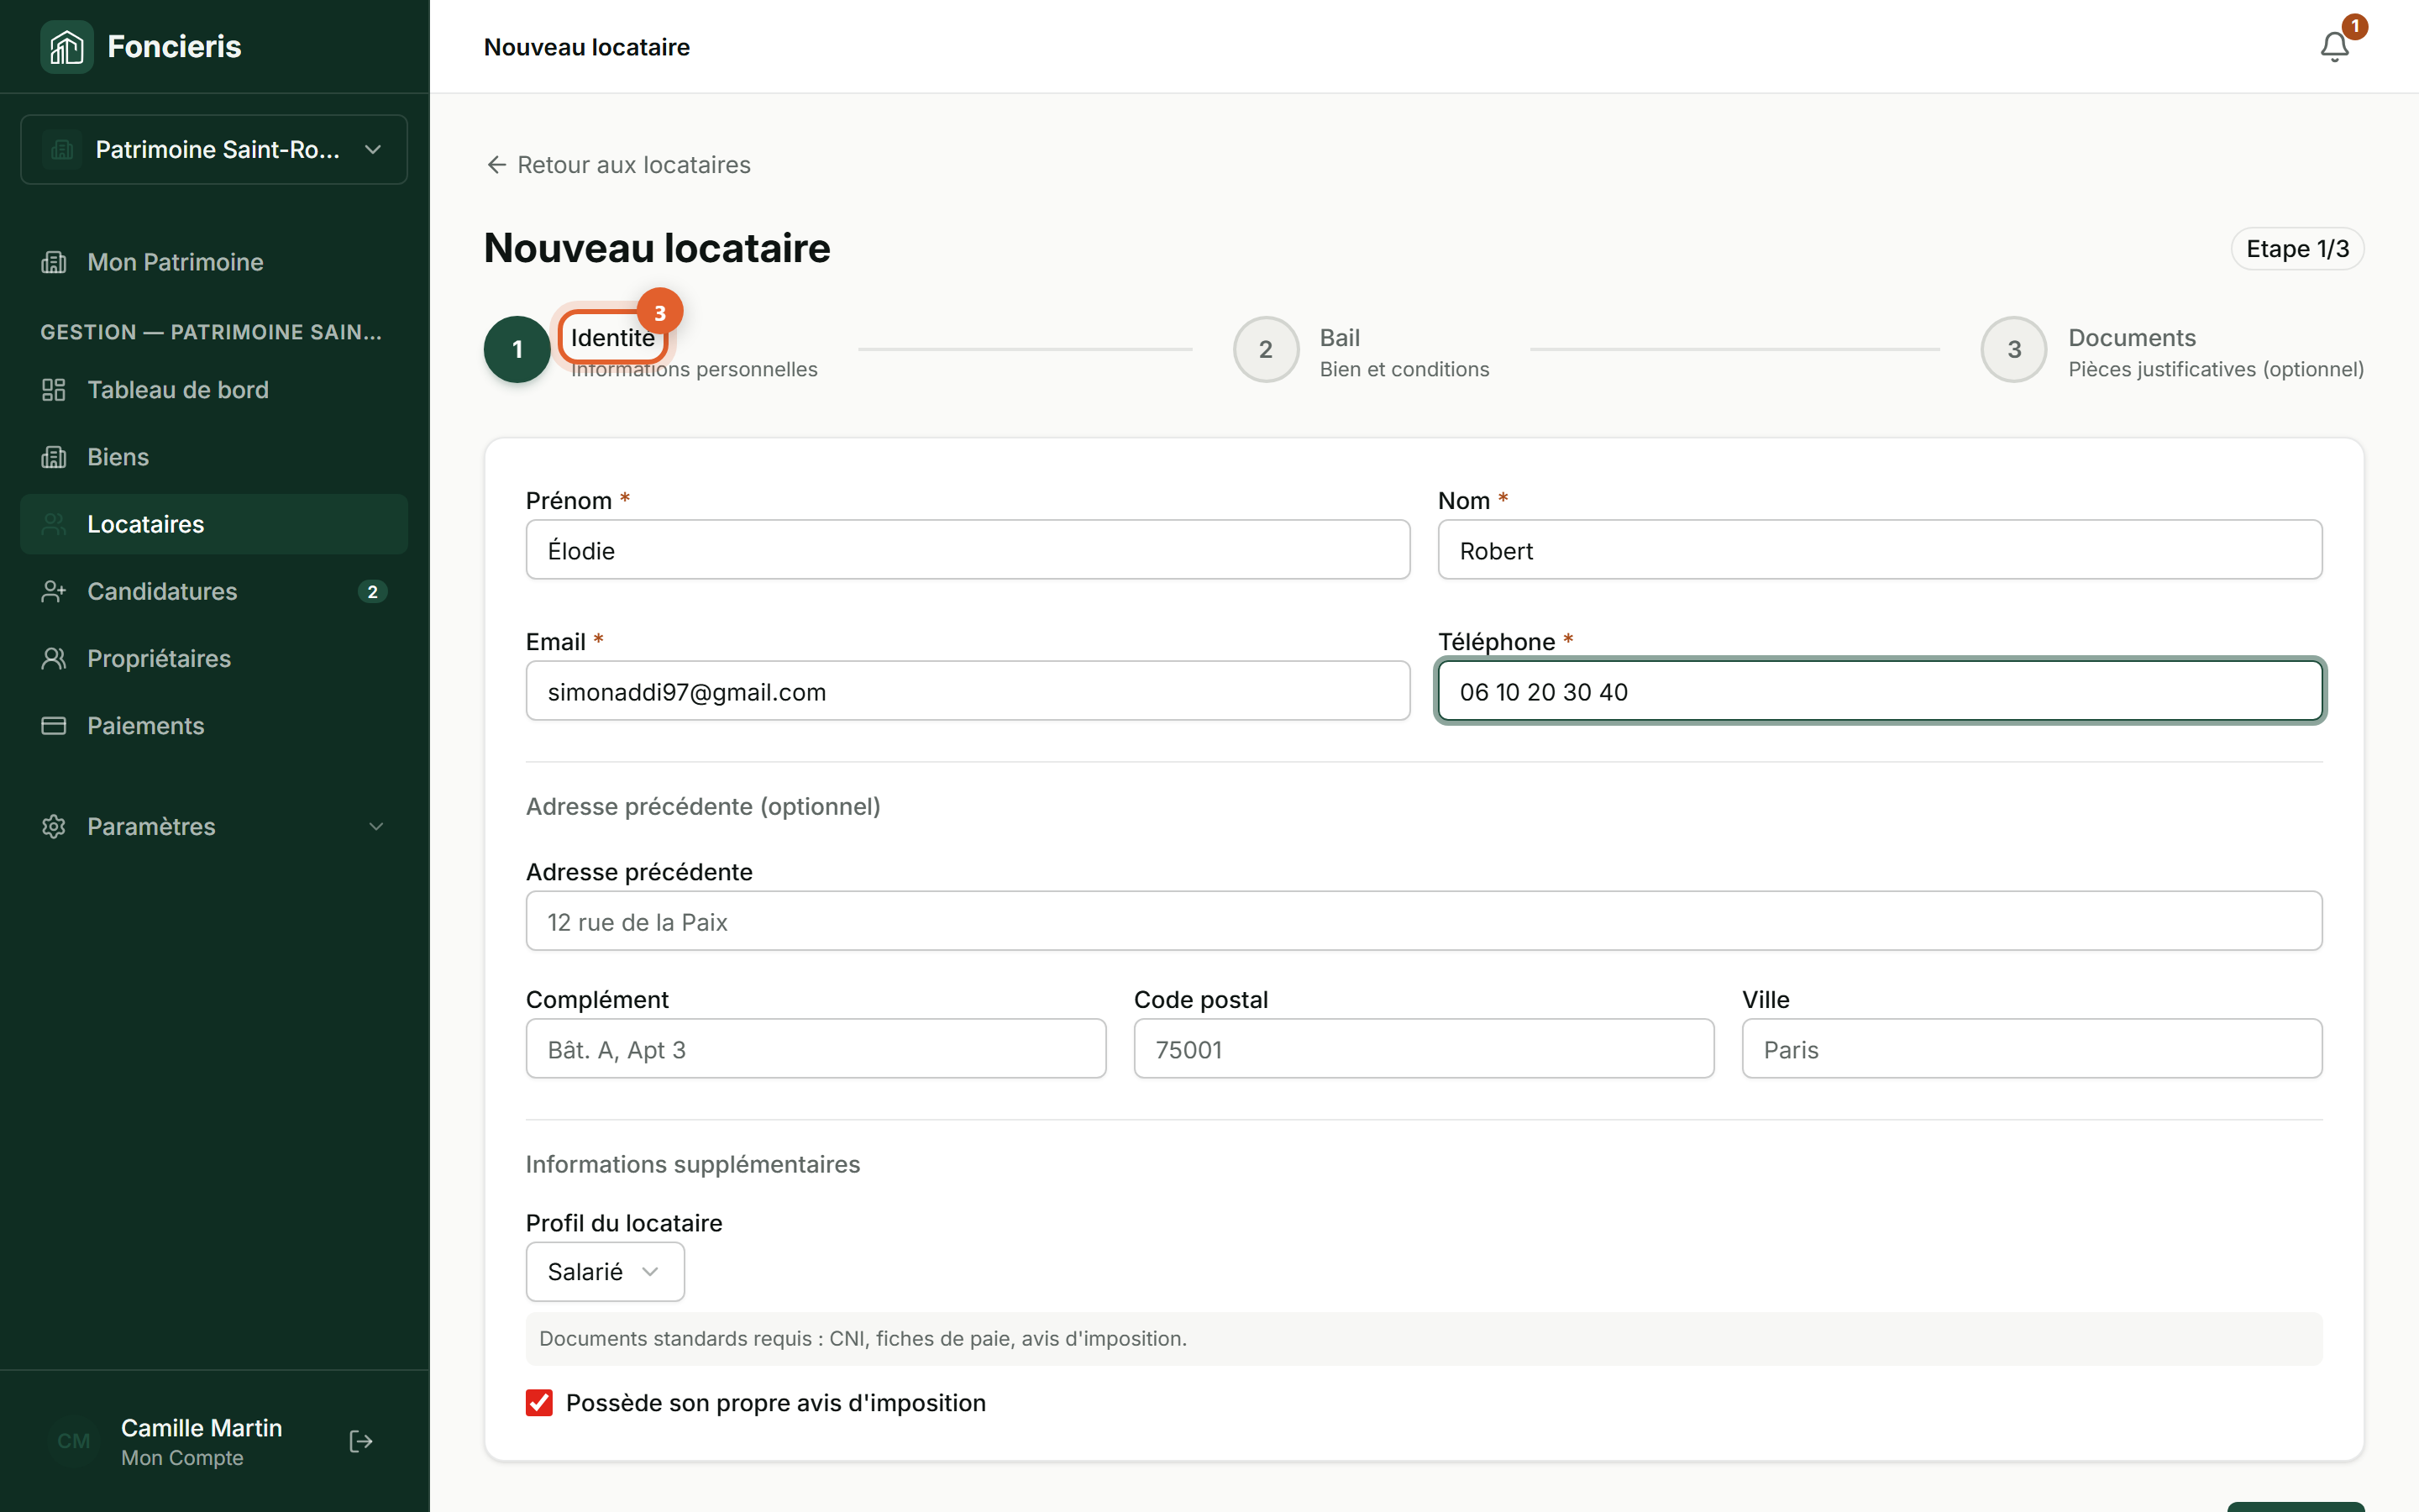Image resolution: width=2419 pixels, height=1512 pixels.
Task: Click the Foncieris house logo icon
Action: pyautogui.click(x=66, y=46)
